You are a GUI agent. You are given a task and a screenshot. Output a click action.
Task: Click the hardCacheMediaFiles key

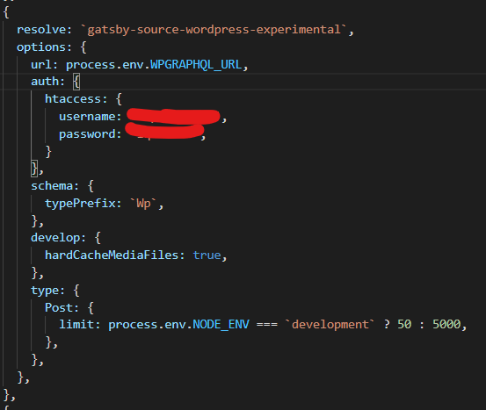point(112,255)
